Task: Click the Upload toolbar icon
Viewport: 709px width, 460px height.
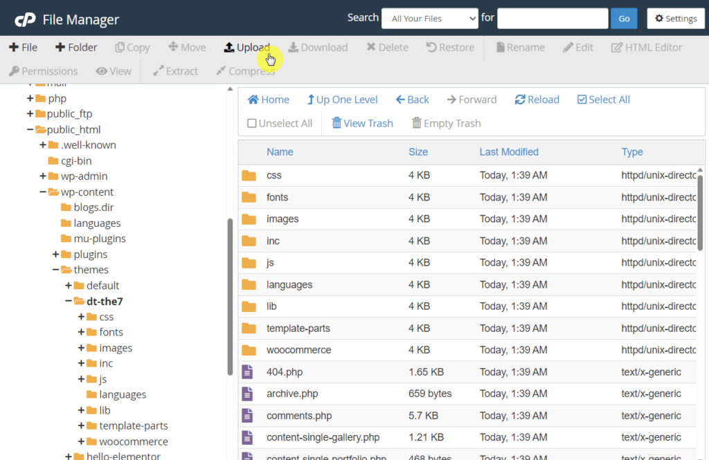Action: 229,47
